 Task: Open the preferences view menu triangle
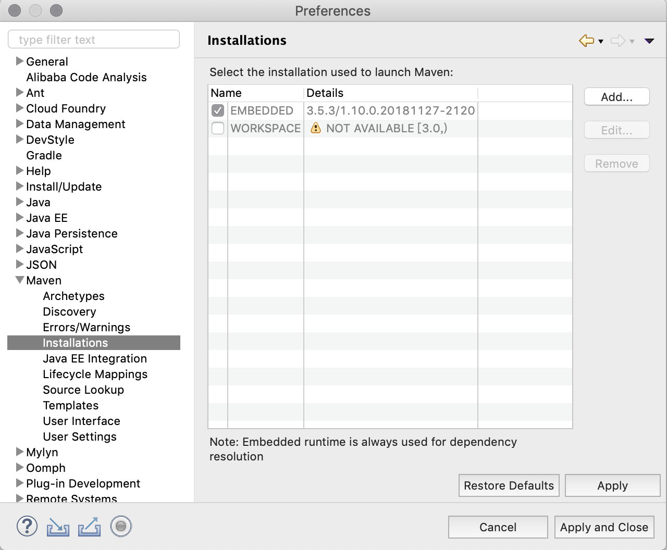[649, 41]
